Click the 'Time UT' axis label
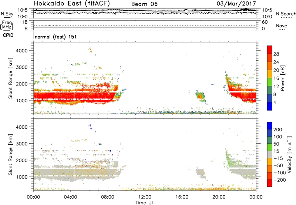 145,202
